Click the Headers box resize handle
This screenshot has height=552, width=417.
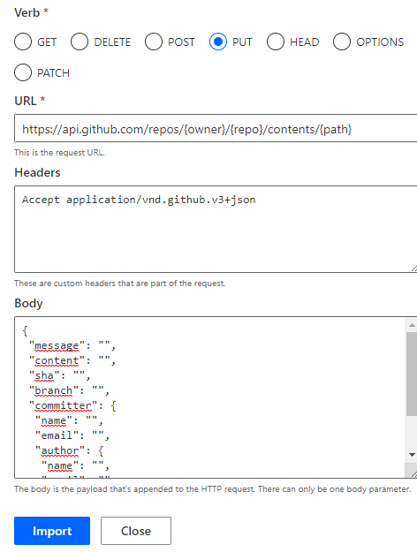[414, 269]
